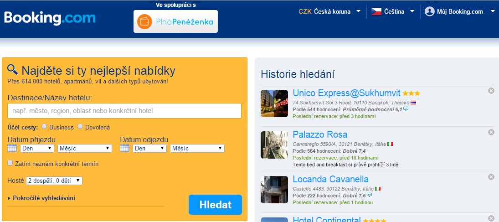This screenshot has height=222, width=499.
Task: Click address 'Castello 4483' text
Action: click(308, 189)
